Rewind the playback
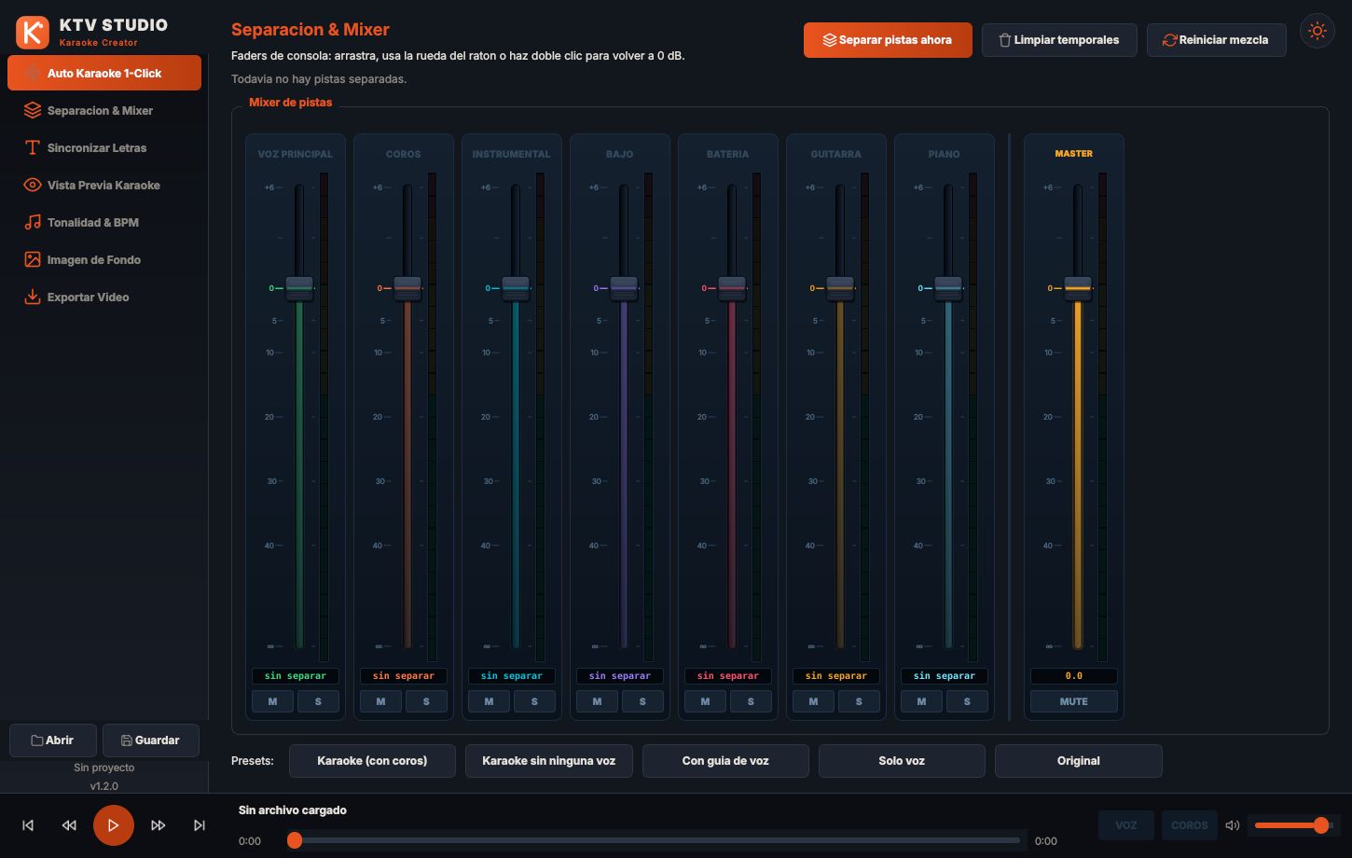Image resolution: width=1352 pixels, height=858 pixels. 69,825
